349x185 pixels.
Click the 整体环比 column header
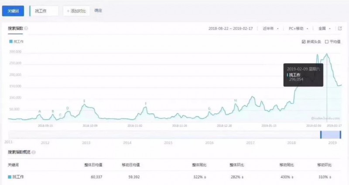[x=237, y=165]
